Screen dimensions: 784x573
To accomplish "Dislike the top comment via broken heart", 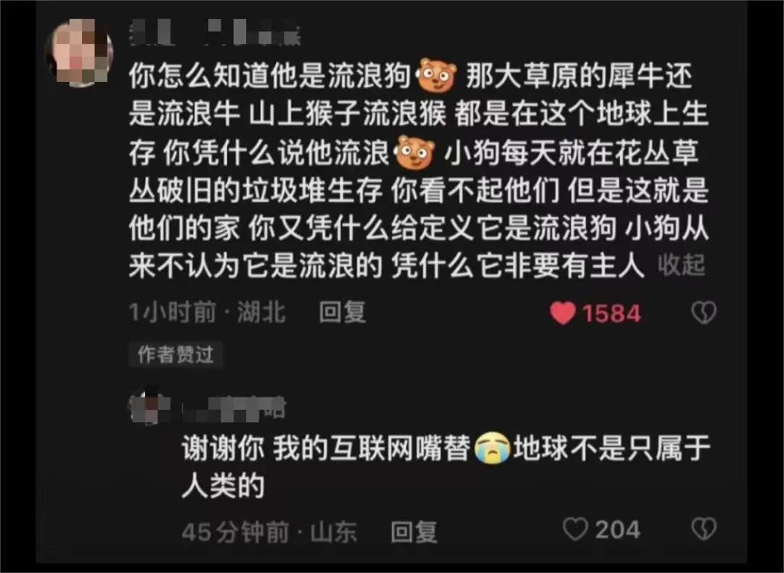I will coord(703,313).
